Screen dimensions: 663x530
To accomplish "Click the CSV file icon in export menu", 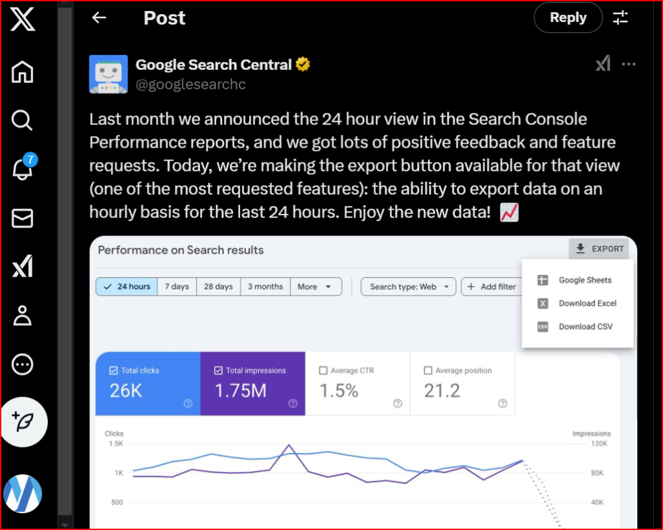I will (x=543, y=327).
